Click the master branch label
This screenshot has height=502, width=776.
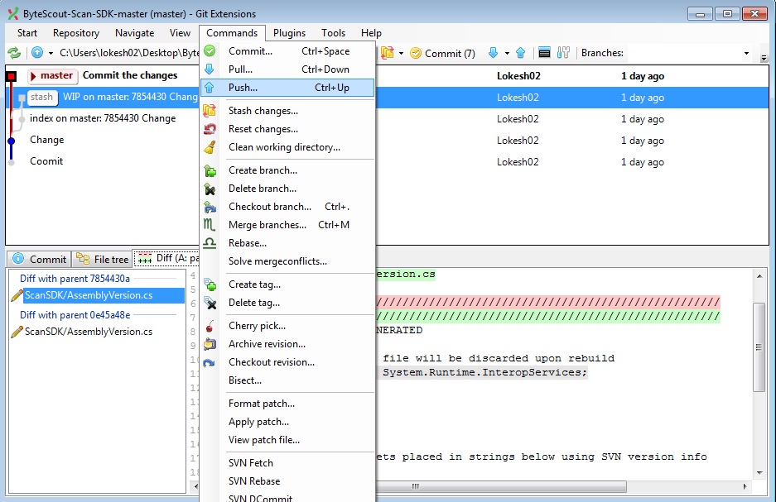tap(52, 75)
